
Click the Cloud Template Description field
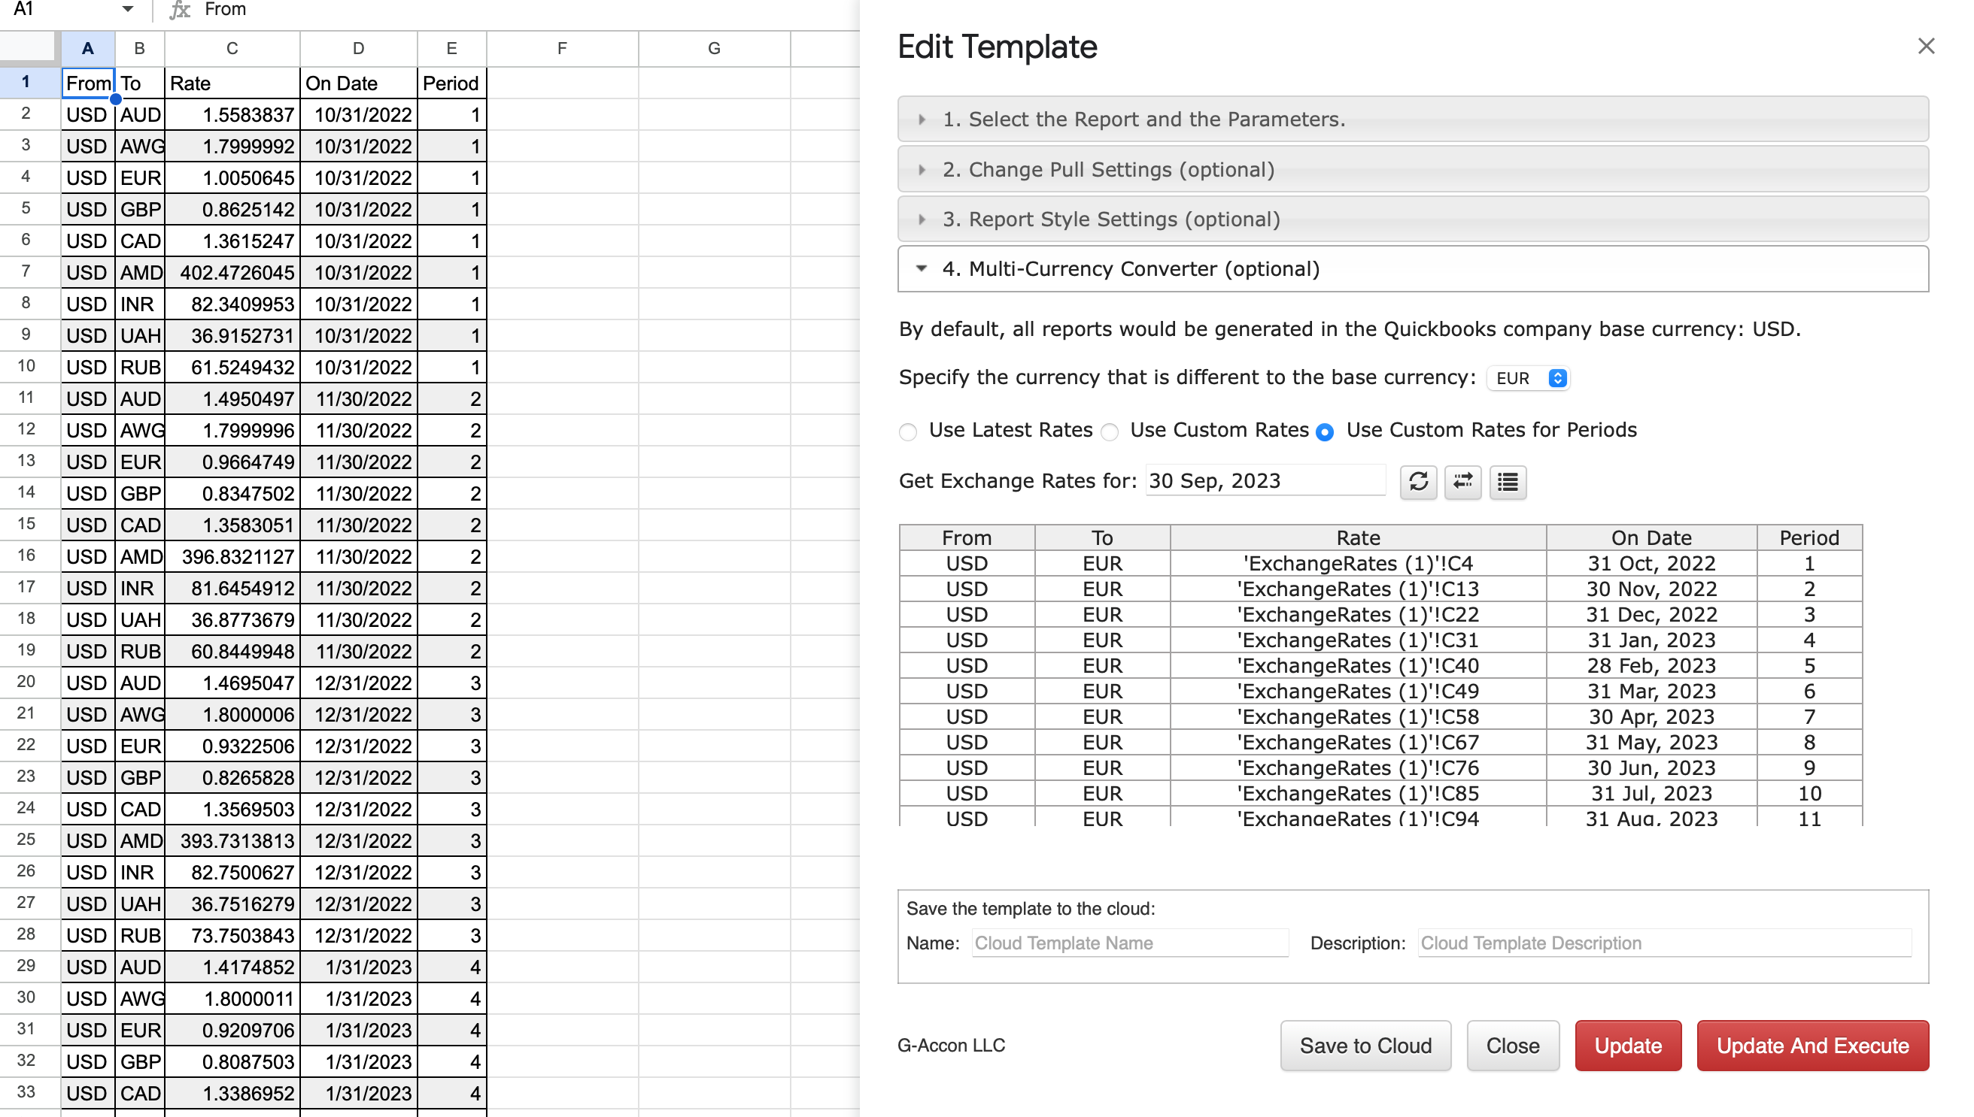pos(1665,943)
